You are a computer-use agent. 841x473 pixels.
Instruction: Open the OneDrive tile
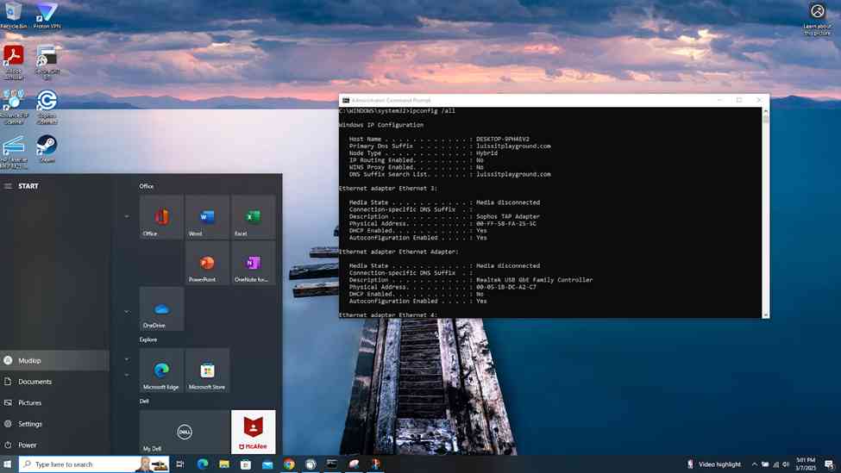pos(161,308)
